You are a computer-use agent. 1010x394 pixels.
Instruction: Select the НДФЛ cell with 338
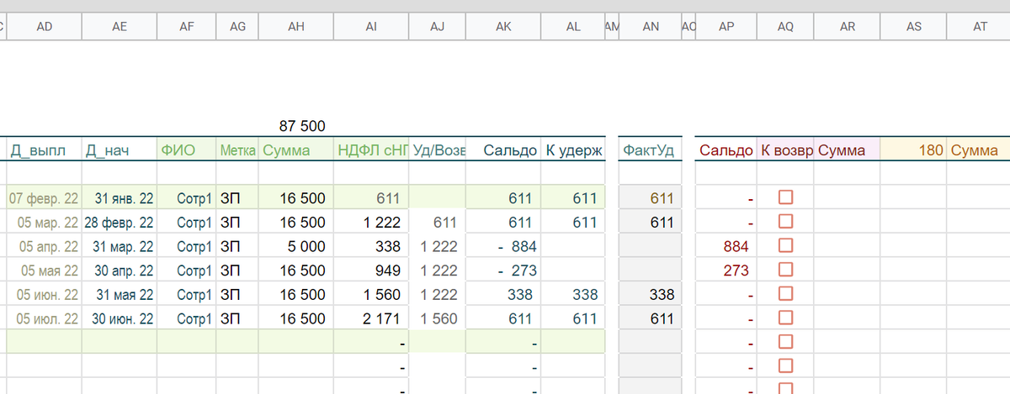point(371,247)
